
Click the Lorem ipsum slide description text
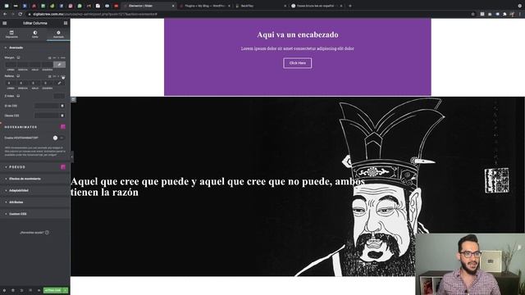coord(297,48)
